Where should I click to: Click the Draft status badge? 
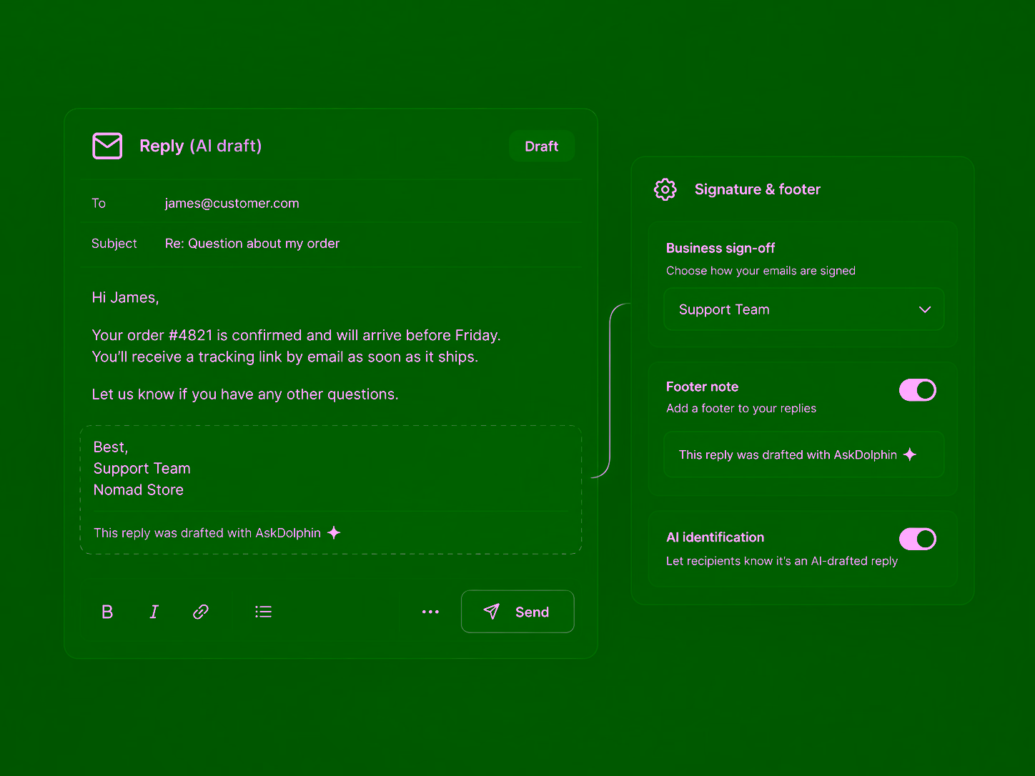(x=542, y=146)
